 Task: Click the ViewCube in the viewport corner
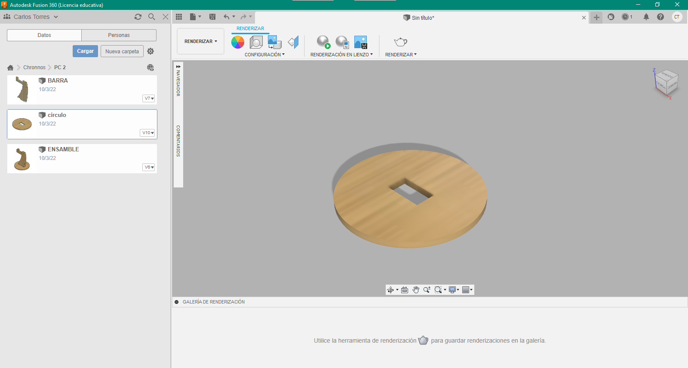(666, 83)
